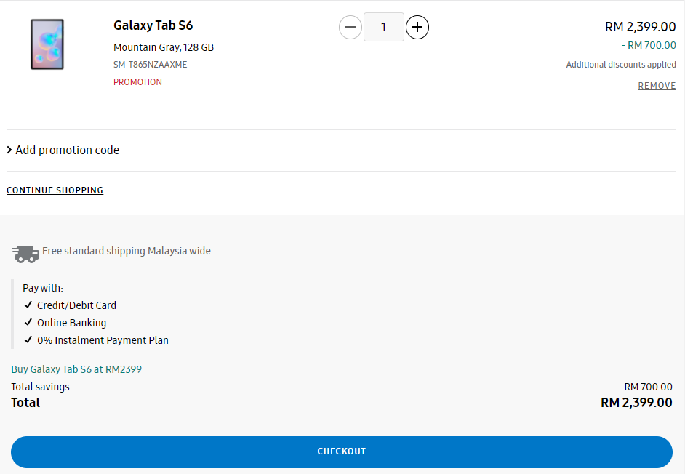Image resolution: width=685 pixels, height=474 pixels.
Task: Increase Galaxy Tab S6 quantity with plus button
Action: coord(417,27)
